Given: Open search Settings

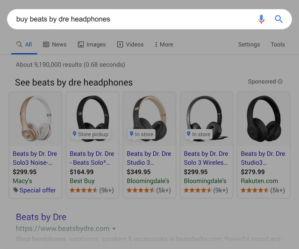Looking at the screenshot, I should coord(249,44).
